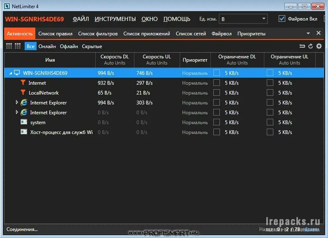328x238 pixels.
Task: Open settings gear icon in toolbar
Action: pos(319,46)
